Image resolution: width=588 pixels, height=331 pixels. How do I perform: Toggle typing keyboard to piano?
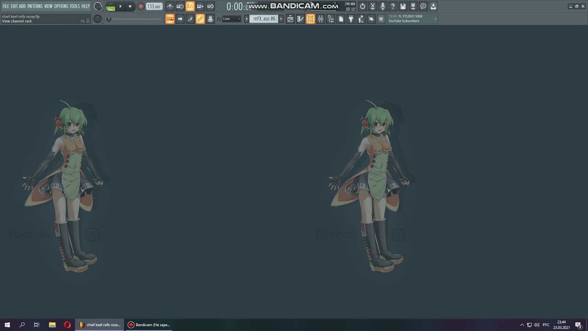pyautogui.click(x=170, y=19)
